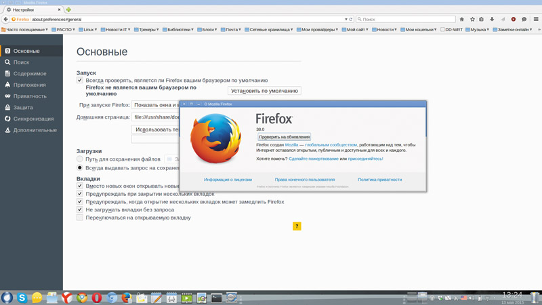Launch Opera from the taskbar
Image resolution: width=542 pixels, height=305 pixels.
coord(97,298)
